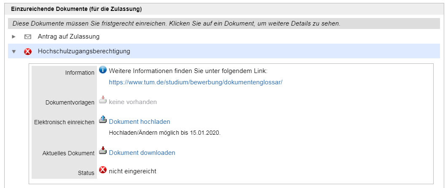Click the Aktuelles Dokument row label
Viewport: 448px width, 188px height.
[x=68, y=153]
